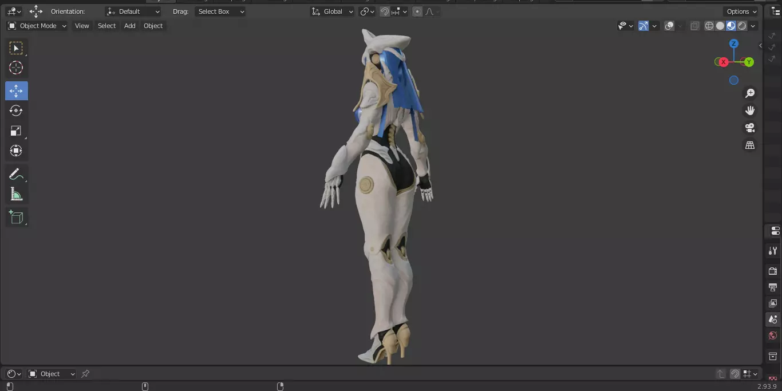Image resolution: width=782 pixels, height=391 pixels.
Task: Expand the viewport shading options arrow
Action: pos(753,26)
